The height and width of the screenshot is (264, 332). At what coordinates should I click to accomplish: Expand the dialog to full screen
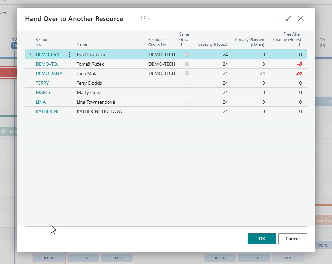click(x=289, y=18)
